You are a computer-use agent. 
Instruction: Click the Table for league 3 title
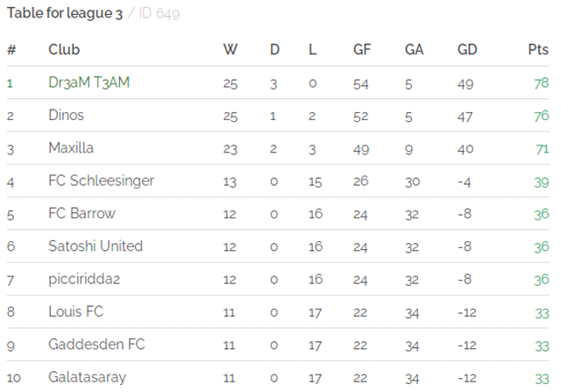coord(65,13)
